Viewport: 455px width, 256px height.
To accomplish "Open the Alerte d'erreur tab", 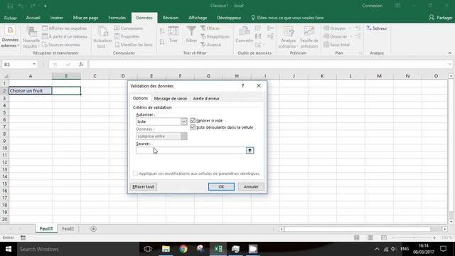I will pos(206,98).
